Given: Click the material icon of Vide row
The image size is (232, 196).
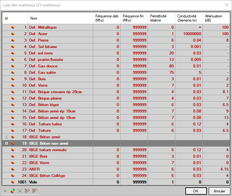Looking at the screenshot, I should [x=13, y=182].
